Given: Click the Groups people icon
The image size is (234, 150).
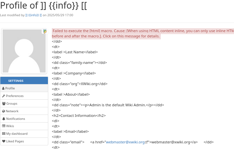Looking at the screenshot, I should 4,104.
